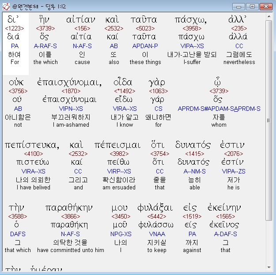
Task: Select the Greek word αἰτίαν
Action: pyautogui.click(x=81, y=20)
